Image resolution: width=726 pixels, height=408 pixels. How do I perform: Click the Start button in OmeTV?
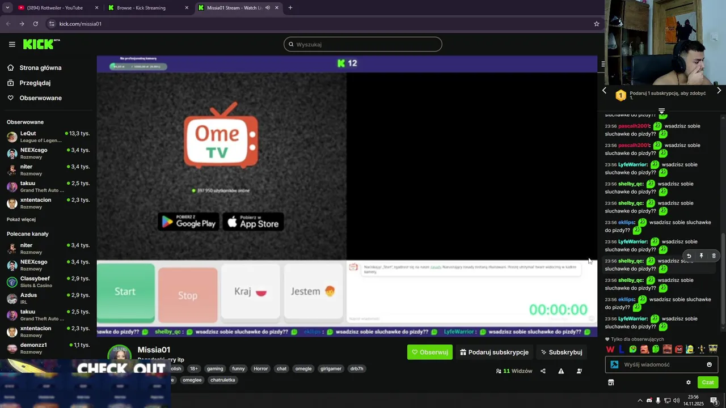pyautogui.click(x=125, y=292)
